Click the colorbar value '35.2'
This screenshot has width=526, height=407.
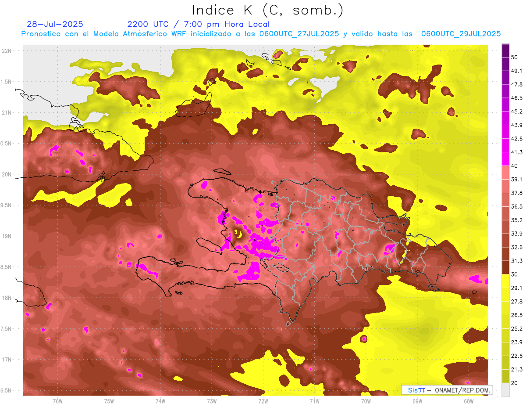517,220
